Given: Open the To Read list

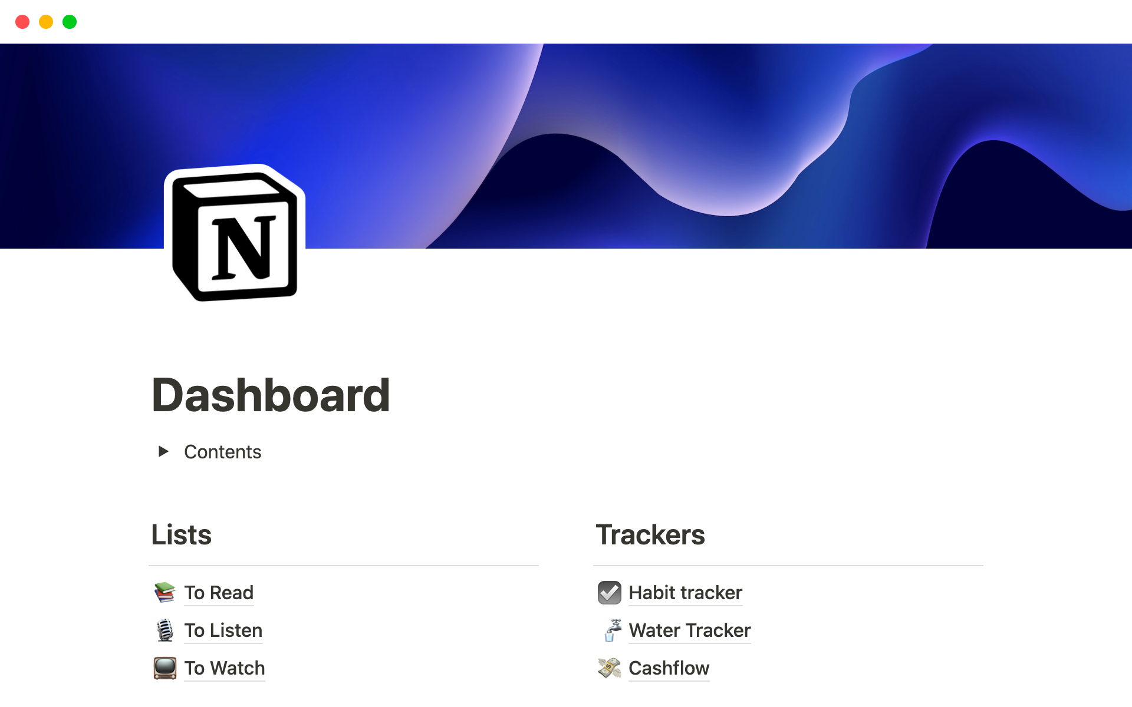Looking at the screenshot, I should pos(215,592).
